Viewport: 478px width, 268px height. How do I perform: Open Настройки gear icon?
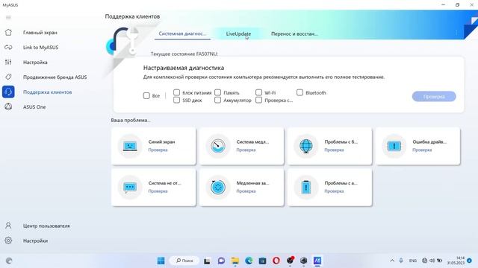coord(8,240)
